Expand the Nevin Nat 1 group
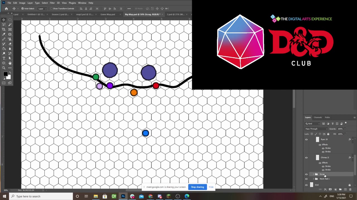 tap(313, 179)
